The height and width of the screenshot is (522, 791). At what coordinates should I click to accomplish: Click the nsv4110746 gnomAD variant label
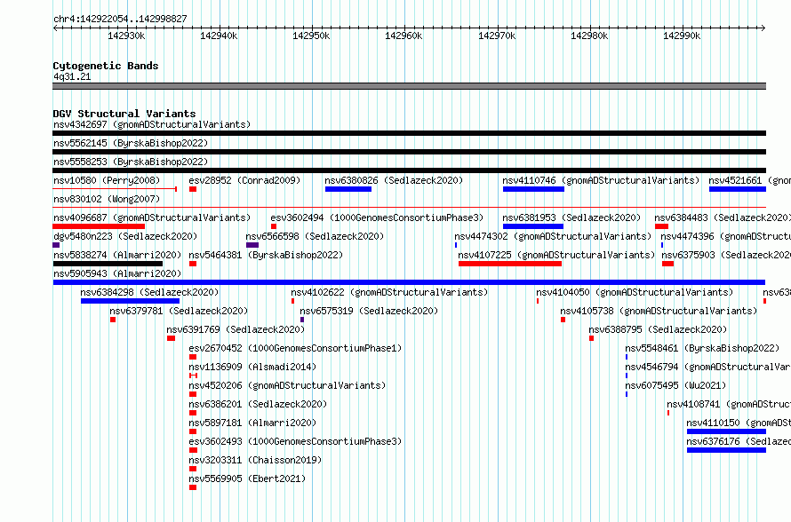click(601, 180)
